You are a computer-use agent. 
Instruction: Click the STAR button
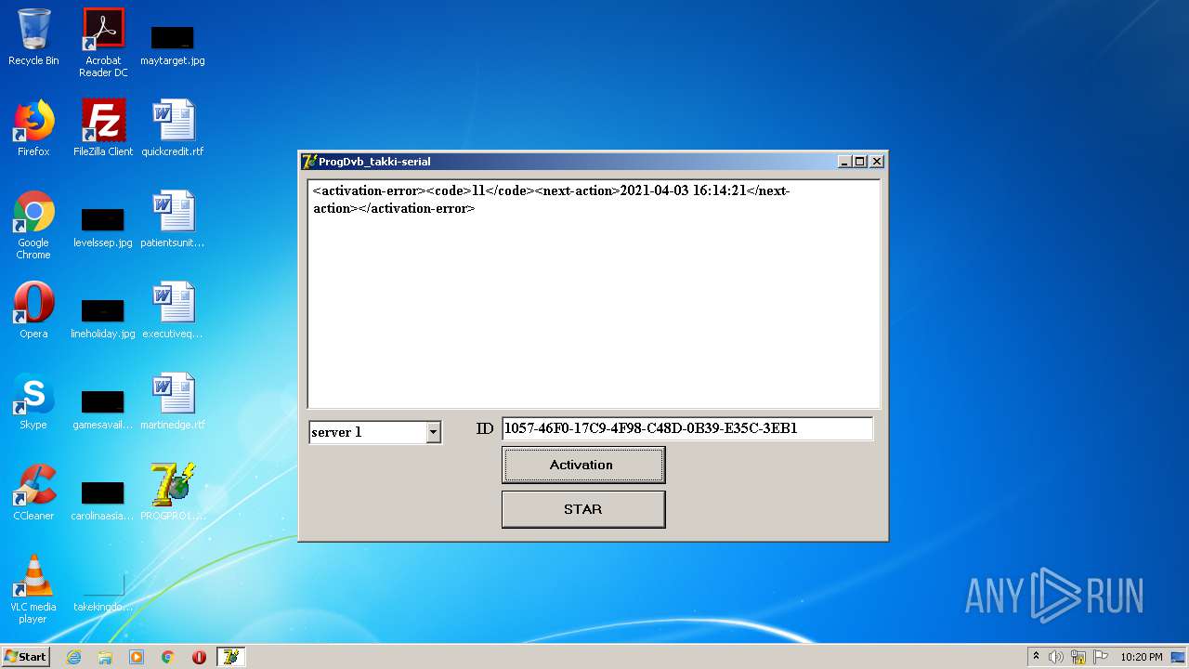(x=583, y=509)
